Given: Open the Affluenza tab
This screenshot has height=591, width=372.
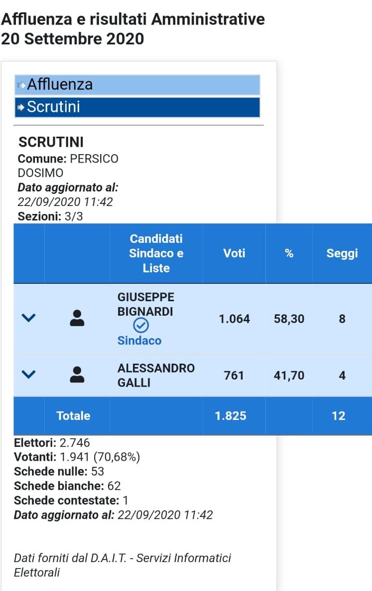Looking at the screenshot, I should point(137,85).
